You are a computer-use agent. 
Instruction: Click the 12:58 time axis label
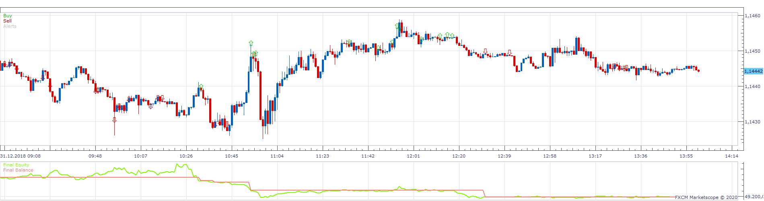point(550,156)
